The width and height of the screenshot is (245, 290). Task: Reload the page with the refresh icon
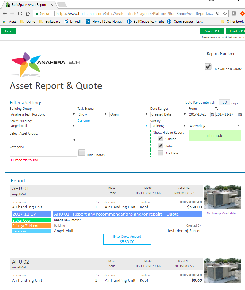click(20, 13)
